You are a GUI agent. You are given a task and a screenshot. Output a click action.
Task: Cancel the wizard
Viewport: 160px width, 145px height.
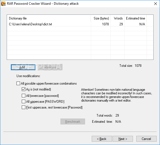click(146, 139)
